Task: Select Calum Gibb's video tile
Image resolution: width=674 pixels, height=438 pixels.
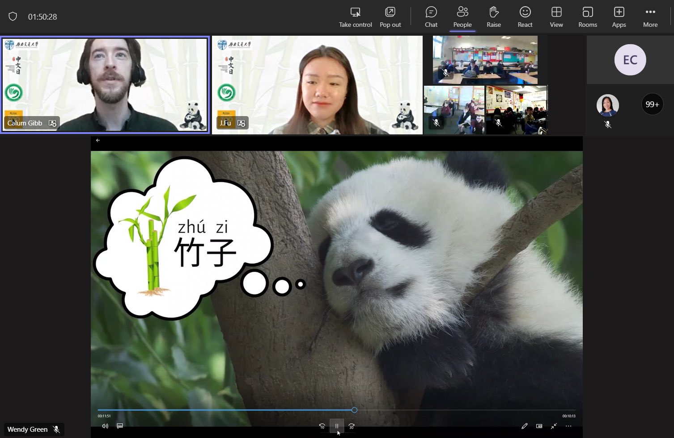Action: pyautogui.click(x=105, y=84)
